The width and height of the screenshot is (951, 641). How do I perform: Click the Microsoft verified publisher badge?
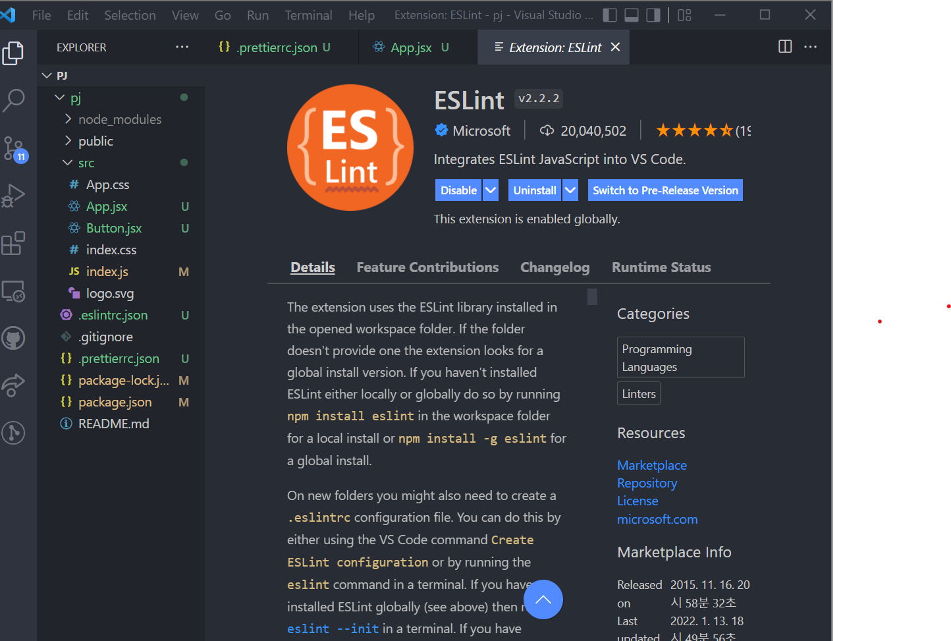[x=441, y=130]
